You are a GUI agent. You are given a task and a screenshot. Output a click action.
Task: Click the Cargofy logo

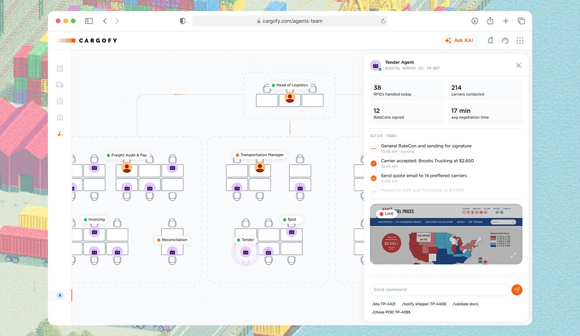click(87, 40)
